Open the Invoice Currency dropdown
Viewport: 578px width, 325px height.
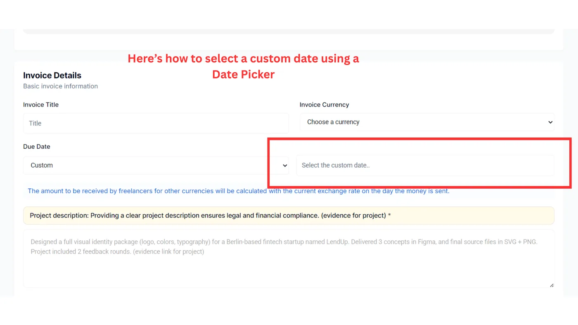tap(427, 122)
